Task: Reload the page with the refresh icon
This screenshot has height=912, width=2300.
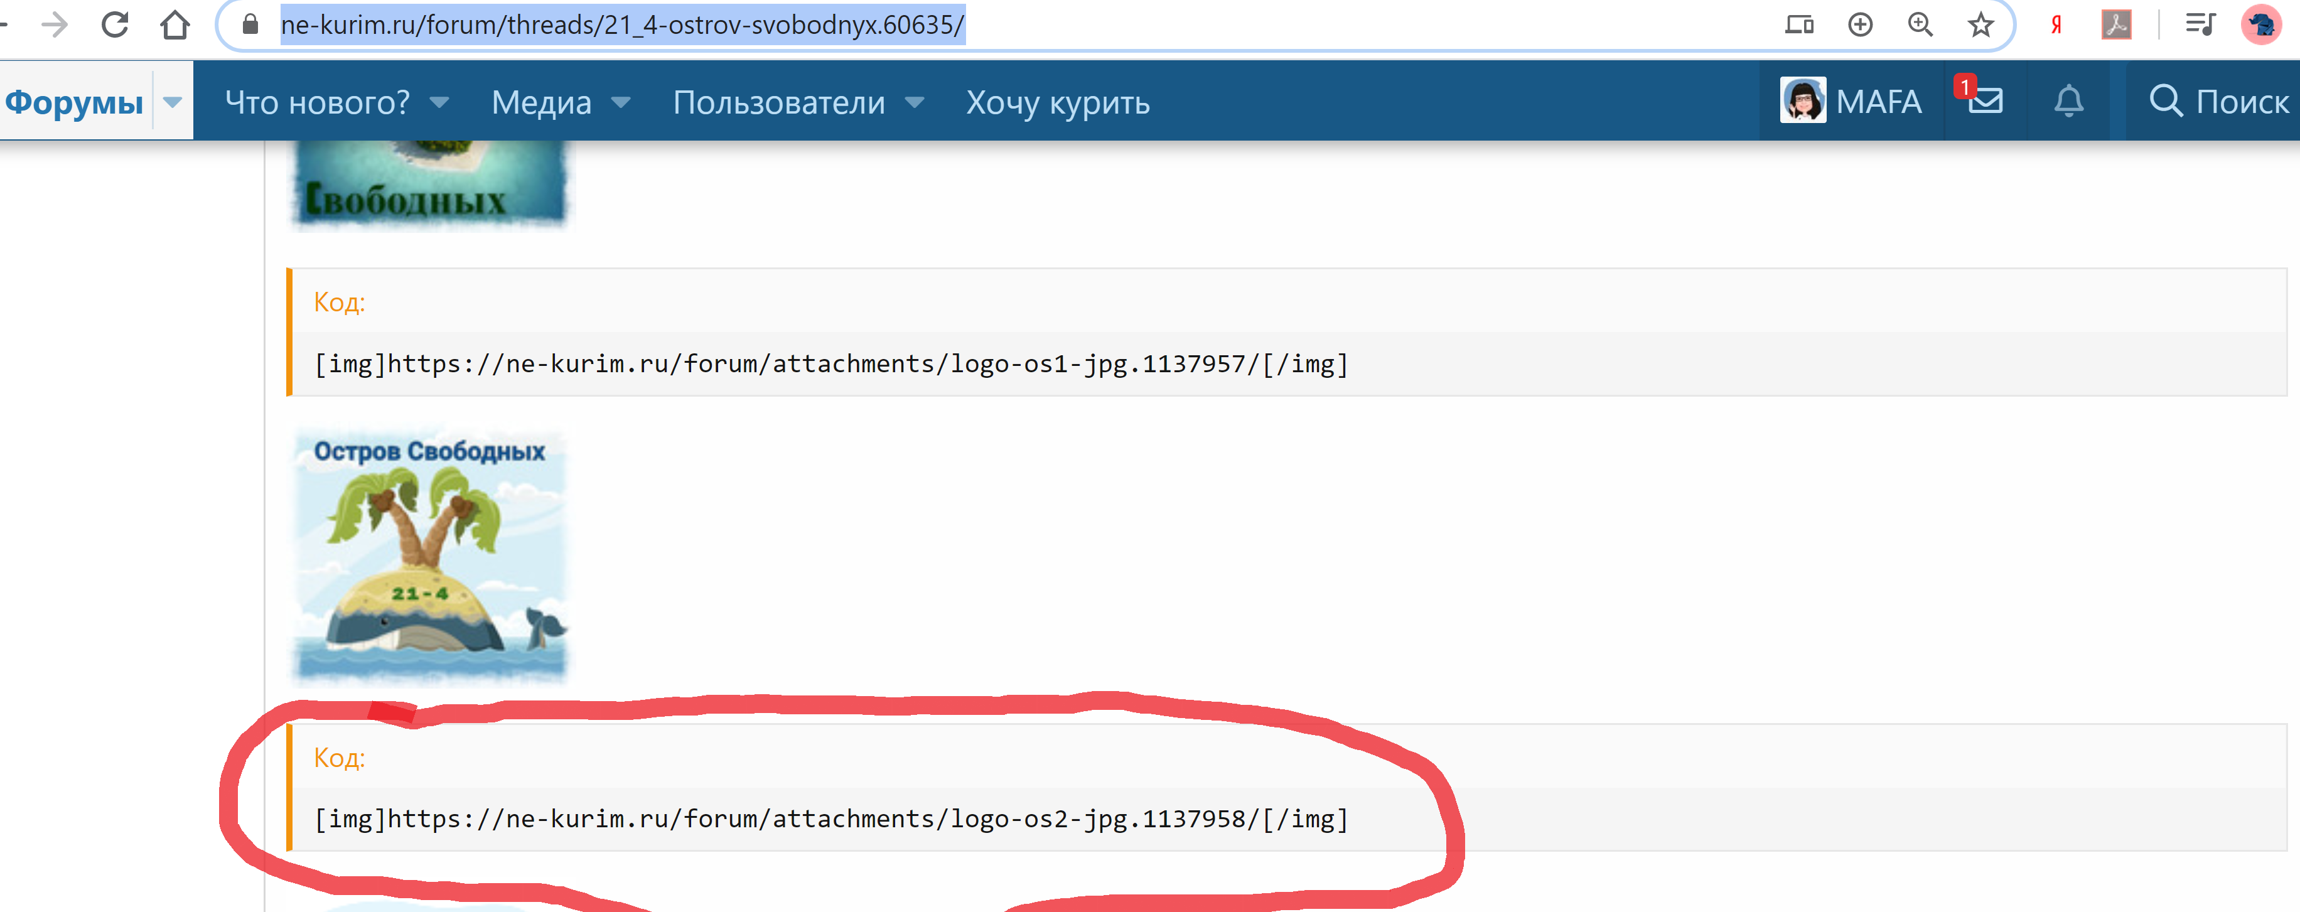Action: click(114, 24)
